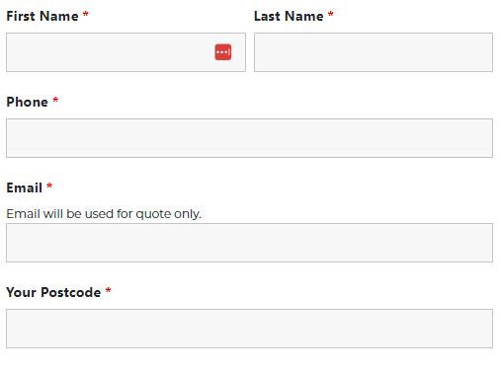Viewport: 501px width, 372px height.
Task: Activate the Your Postcode input field
Action: 249,329
